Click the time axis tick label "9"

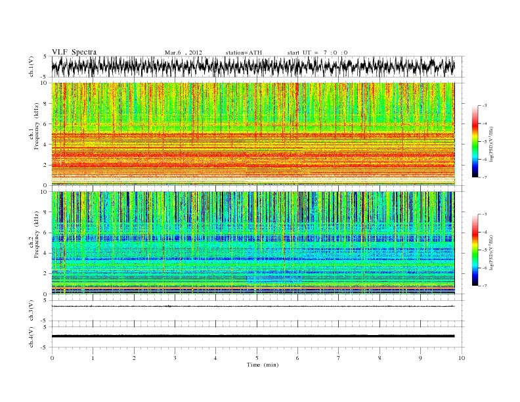[x=420, y=358]
